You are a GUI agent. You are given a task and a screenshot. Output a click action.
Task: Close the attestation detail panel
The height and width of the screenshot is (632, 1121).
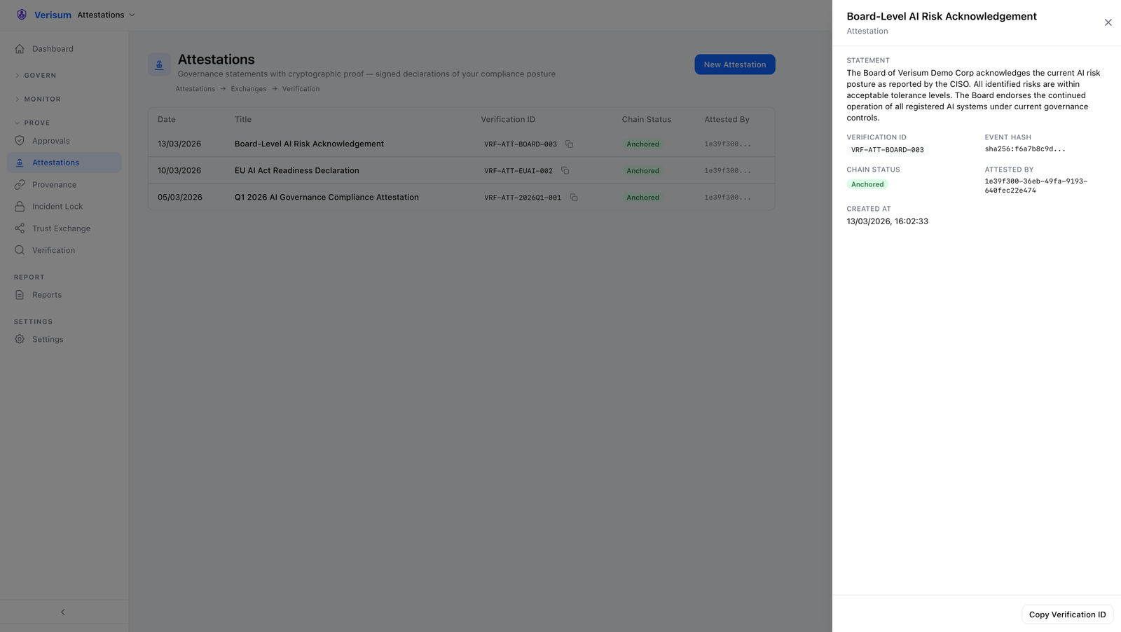pos(1108,22)
